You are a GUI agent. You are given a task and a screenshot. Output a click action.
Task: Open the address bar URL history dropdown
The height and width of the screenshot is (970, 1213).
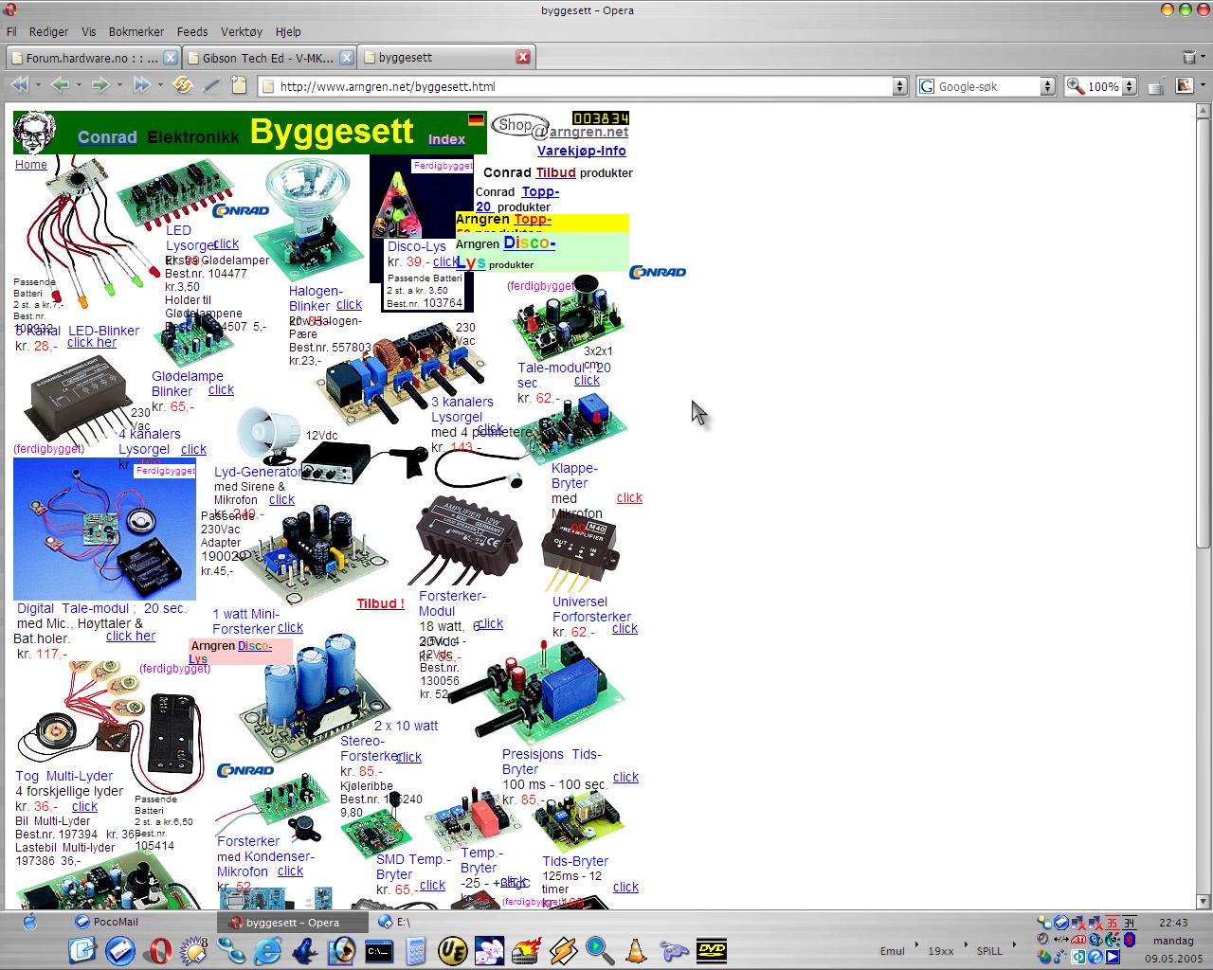click(900, 86)
